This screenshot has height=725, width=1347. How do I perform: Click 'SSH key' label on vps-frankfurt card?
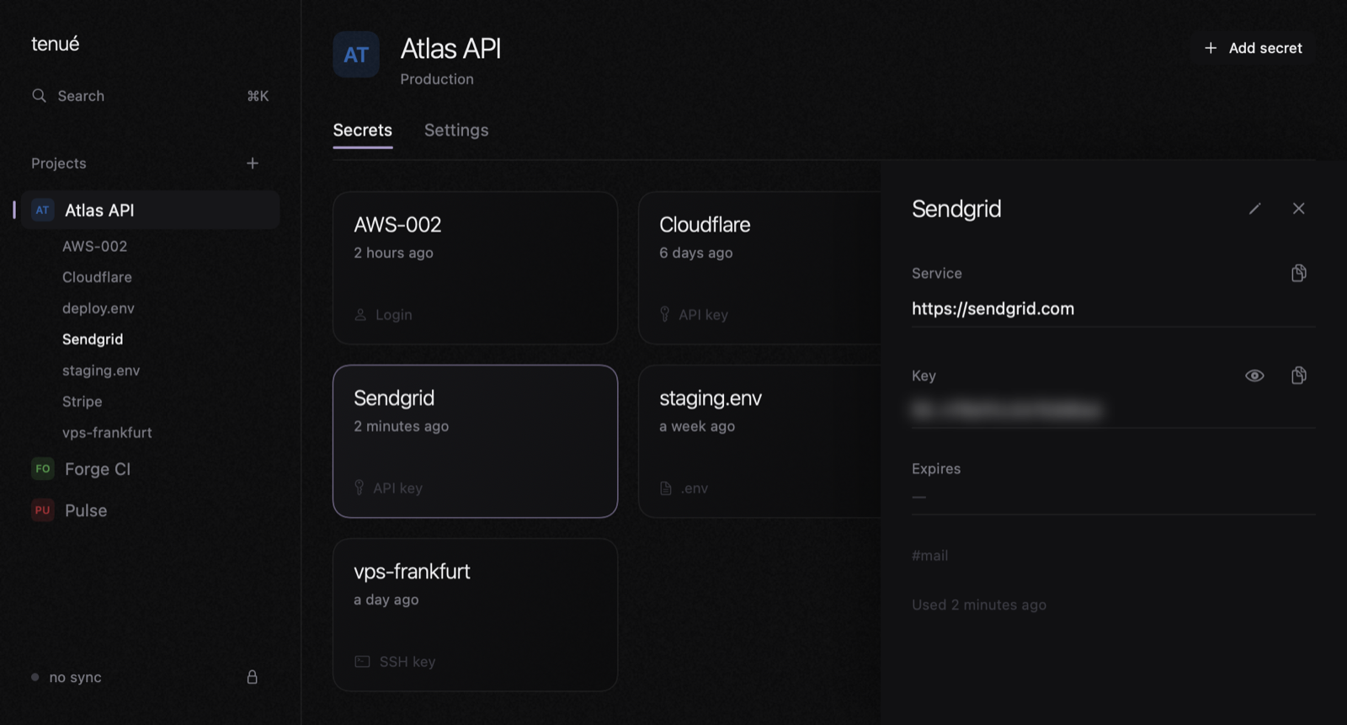coord(407,662)
